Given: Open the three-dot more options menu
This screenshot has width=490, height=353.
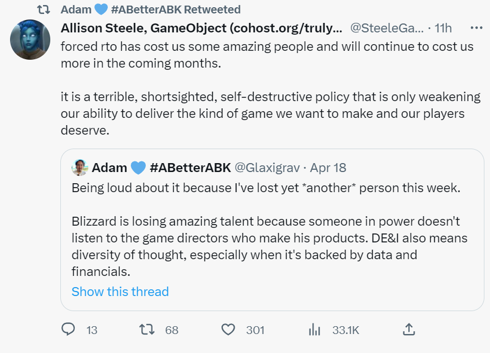Looking at the screenshot, I should 476,27.
